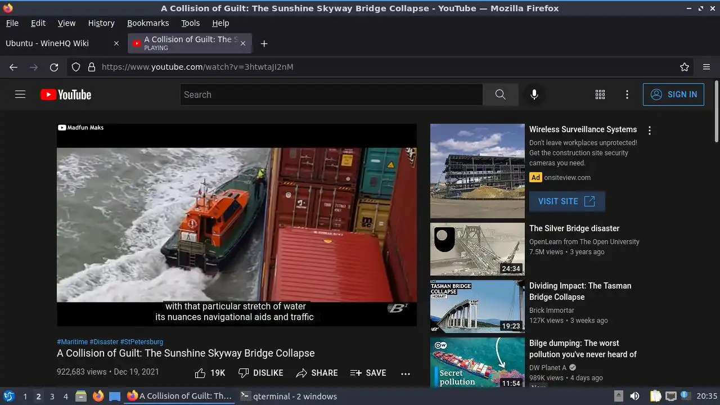Click onsiteview.com ad link
Viewport: 720px width, 405px height.
[567, 178]
